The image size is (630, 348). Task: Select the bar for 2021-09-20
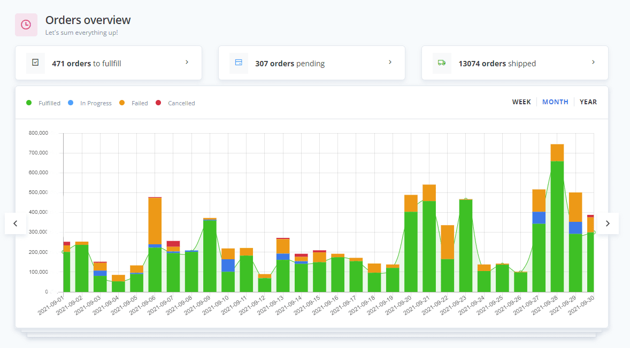[411, 243]
